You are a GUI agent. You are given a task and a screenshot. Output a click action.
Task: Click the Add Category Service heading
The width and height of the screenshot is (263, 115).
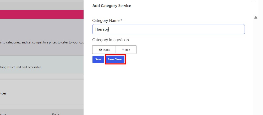click(112, 6)
